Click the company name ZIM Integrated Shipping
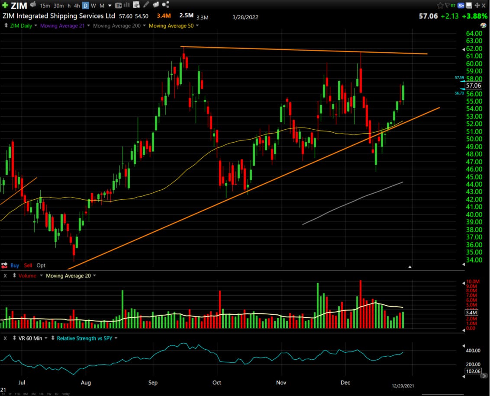 [x=59, y=16]
